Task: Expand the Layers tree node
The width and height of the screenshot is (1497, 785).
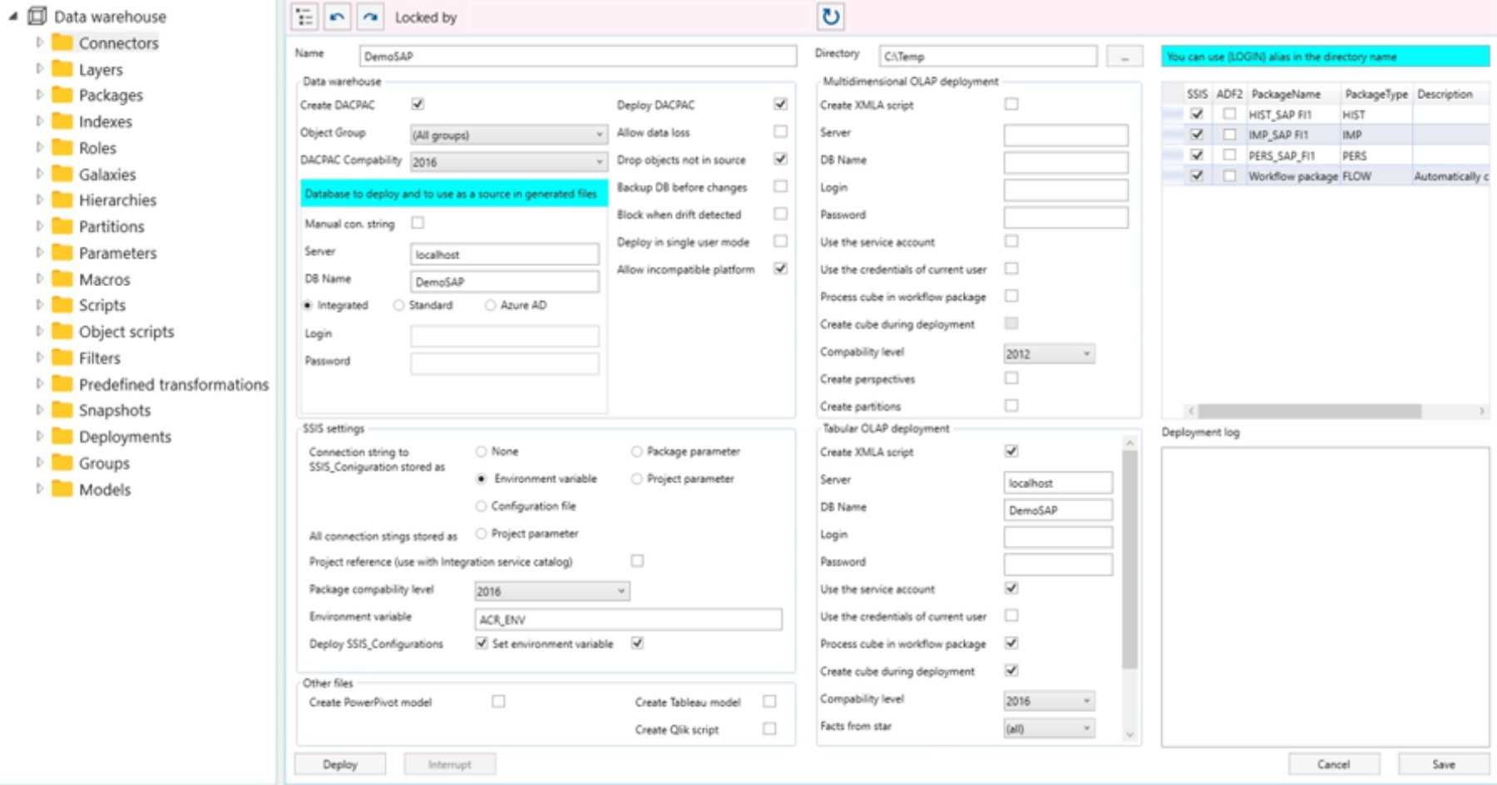Action: (x=40, y=67)
